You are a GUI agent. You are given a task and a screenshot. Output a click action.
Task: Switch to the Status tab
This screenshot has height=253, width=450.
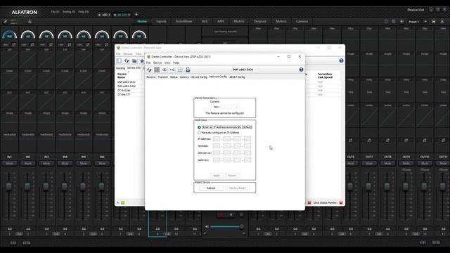(x=174, y=77)
